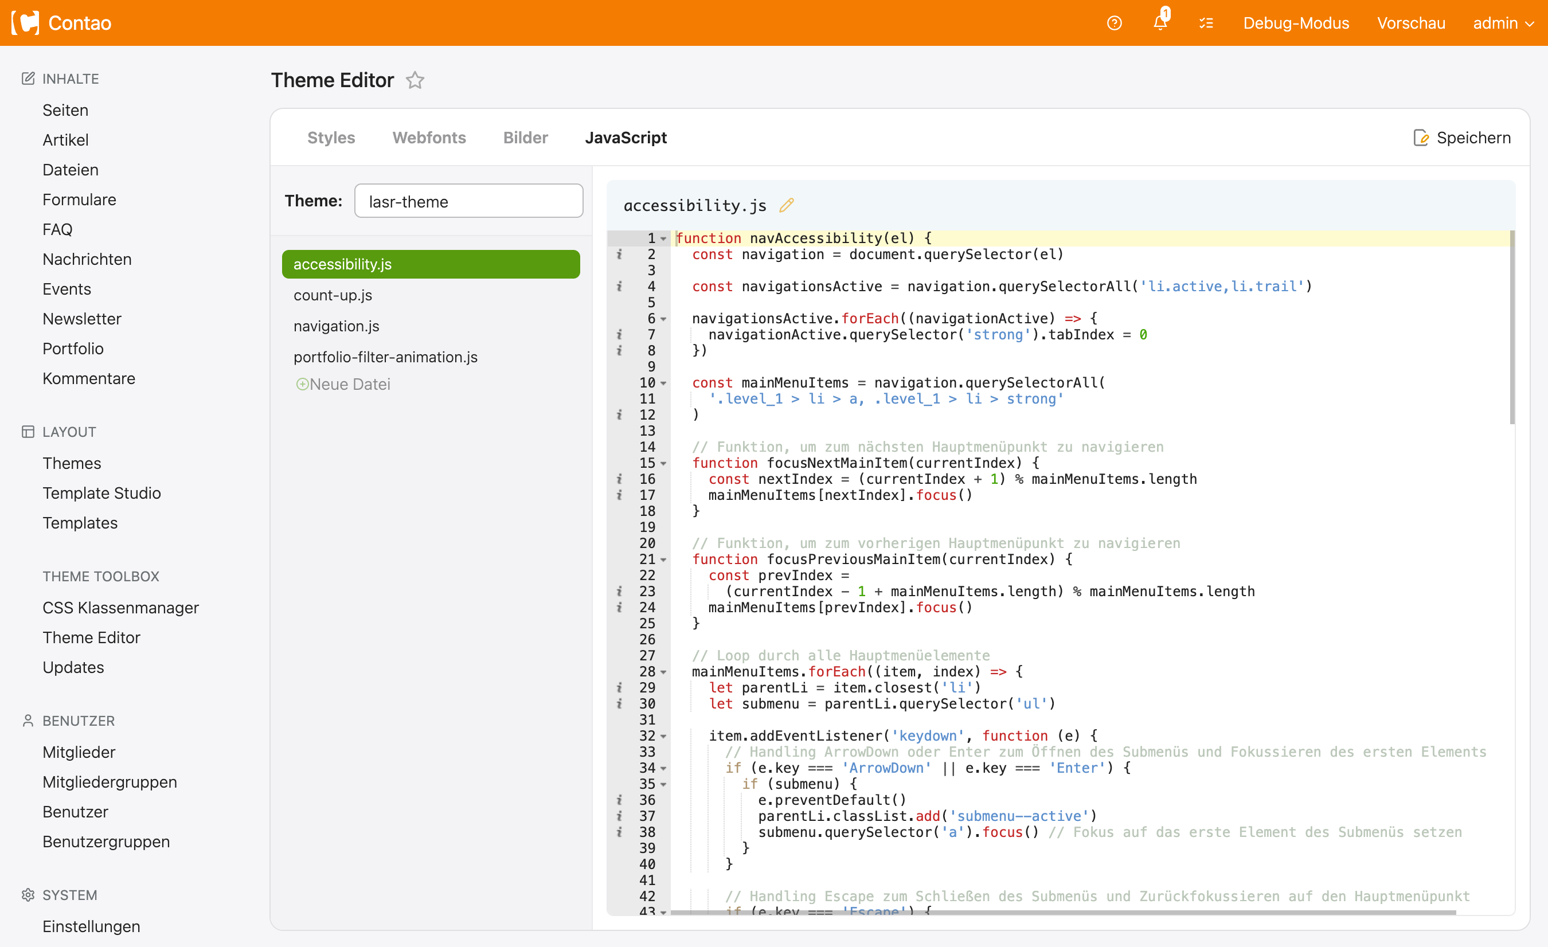Collapse focusNextMainItem function at line 15

pyautogui.click(x=663, y=463)
